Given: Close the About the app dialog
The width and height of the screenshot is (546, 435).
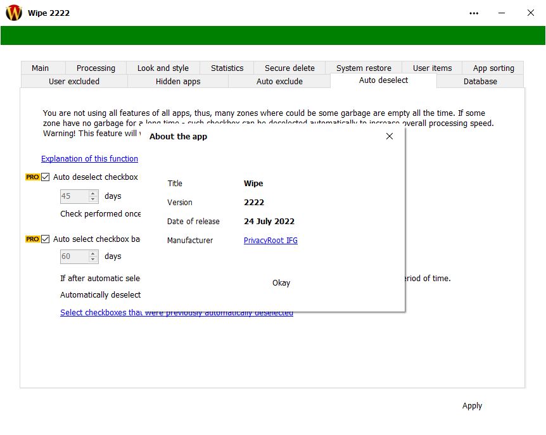Looking at the screenshot, I should [390, 136].
